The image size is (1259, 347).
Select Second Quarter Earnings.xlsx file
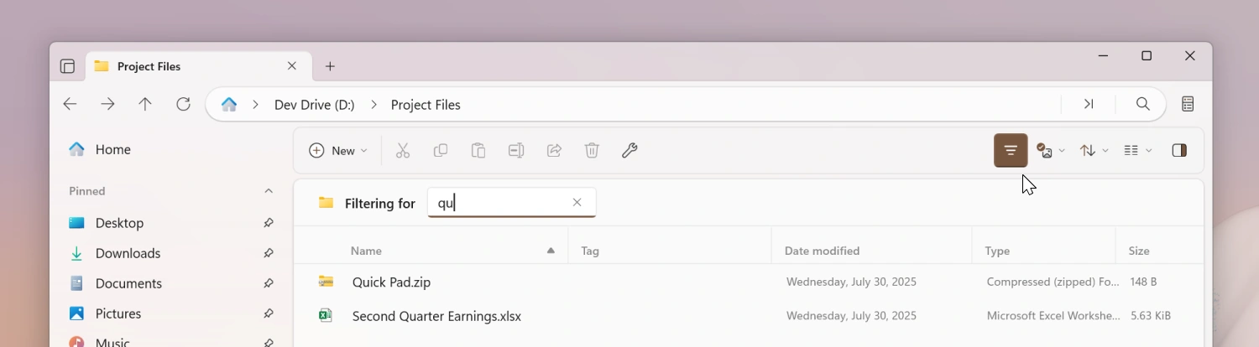pyautogui.click(x=436, y=316)
